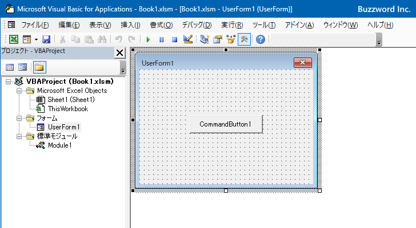Screen dimensions: 416x228
Task: Open Project pane toolbar options arrow
Action: 123,67
